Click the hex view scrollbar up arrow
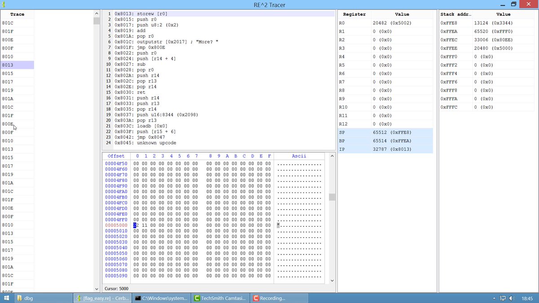Screen dimensions: 539x303 [332, 155]
